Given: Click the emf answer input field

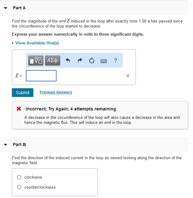Looking at the screenshot, I should [x=41, y=76].
